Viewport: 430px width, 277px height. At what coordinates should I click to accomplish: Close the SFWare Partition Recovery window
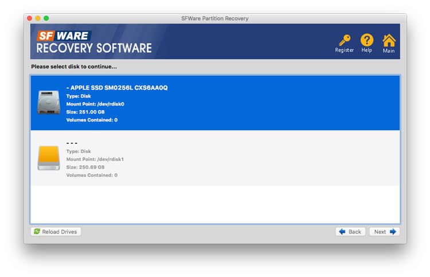(30, 18)
